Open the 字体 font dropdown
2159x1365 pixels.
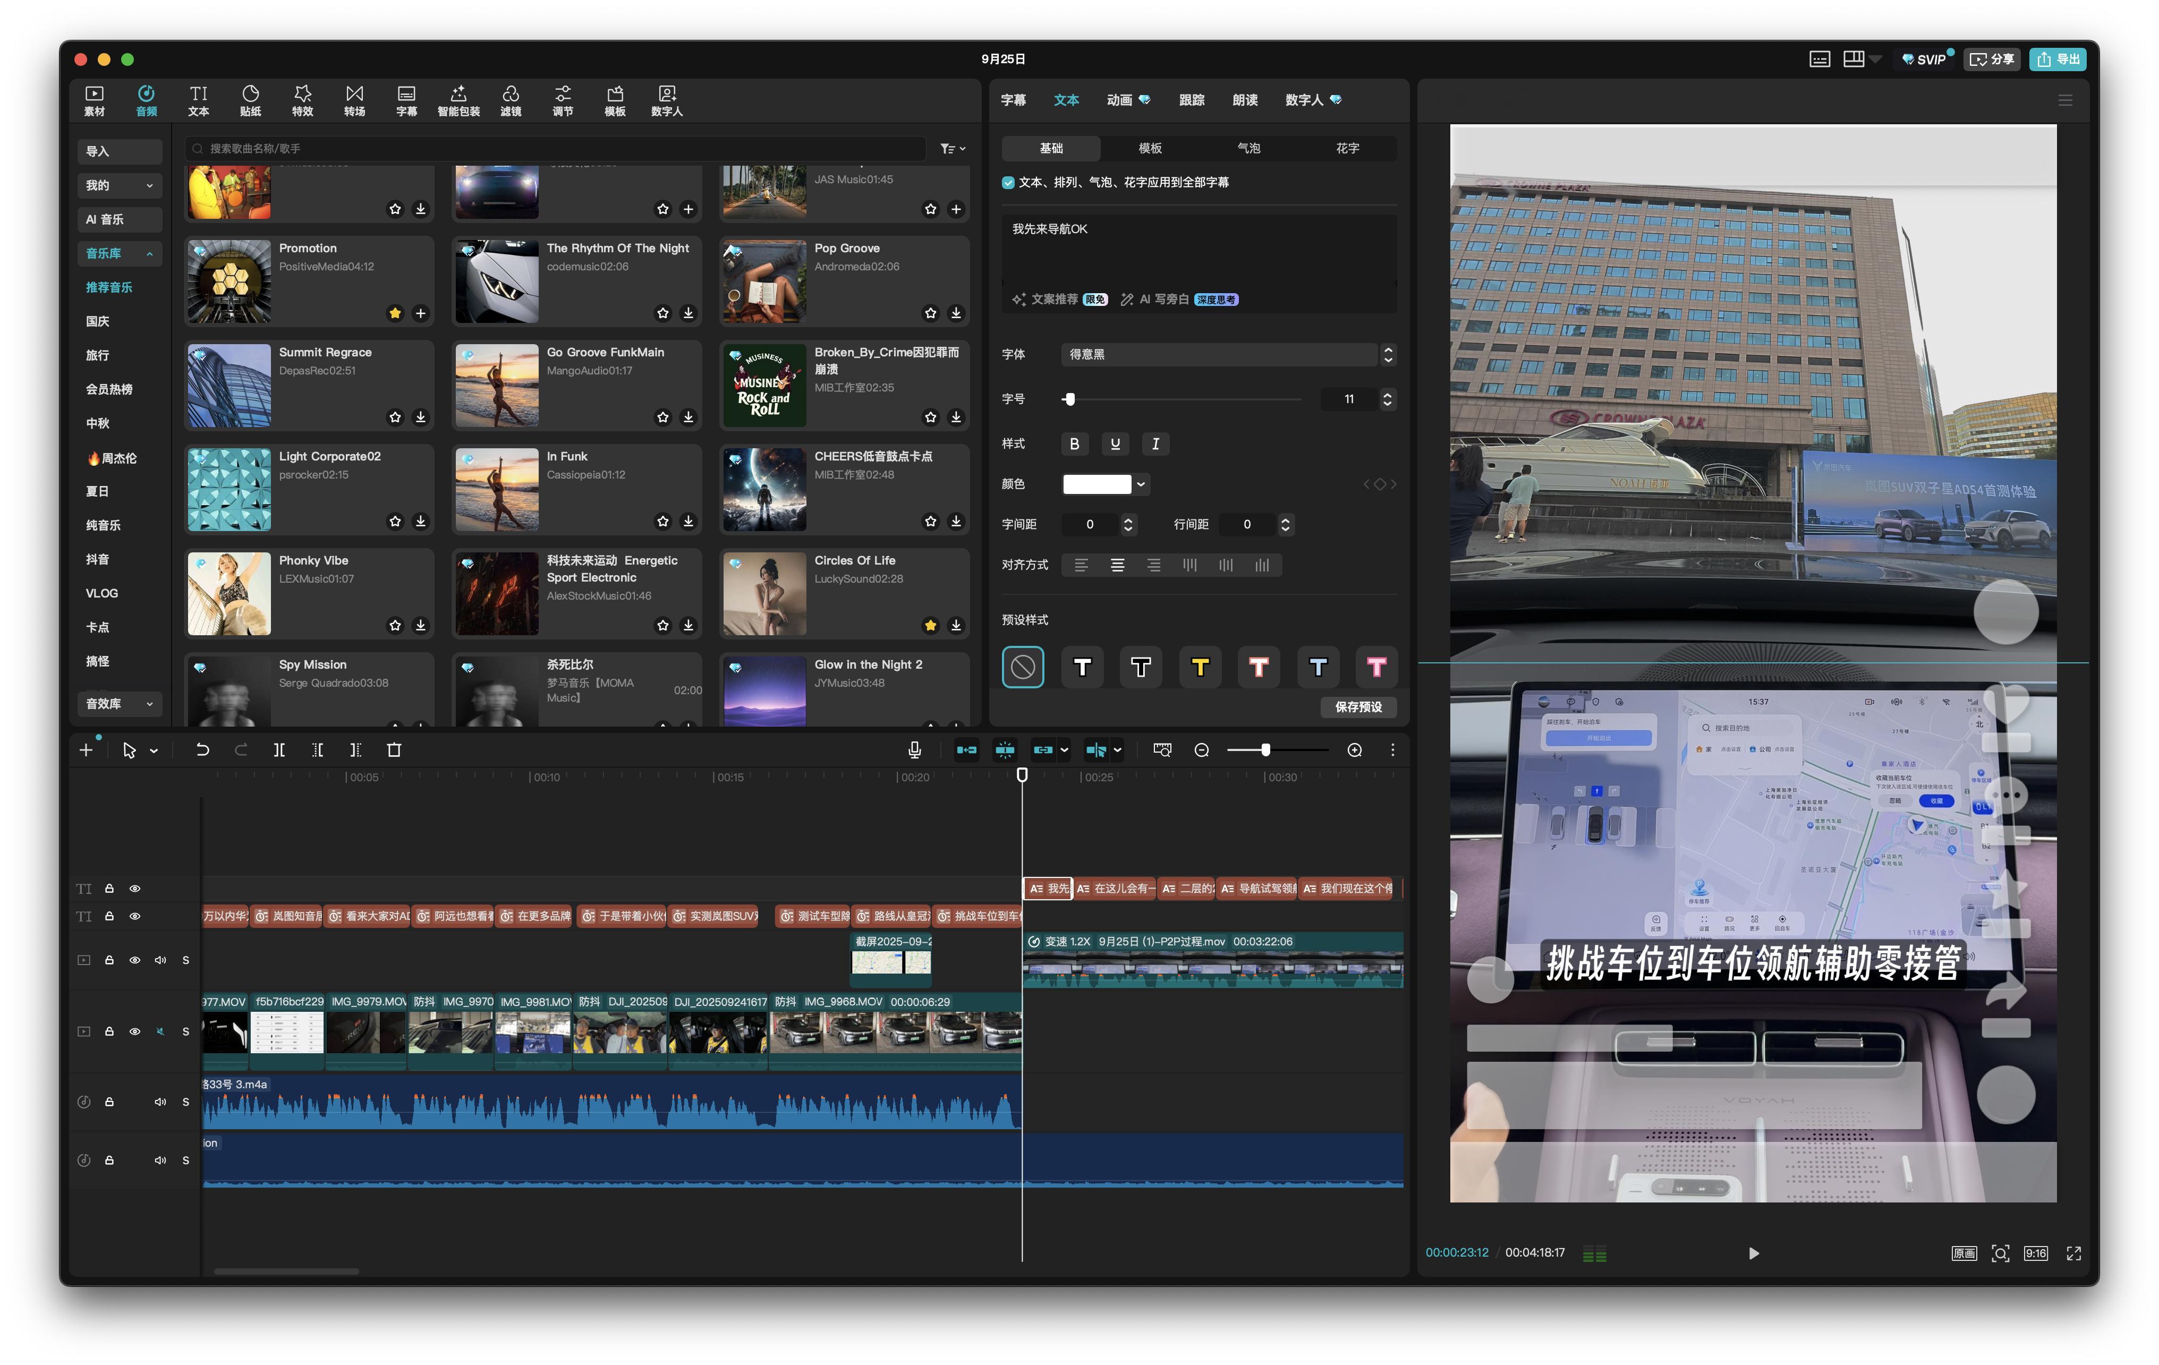[x=1227, y=355]
